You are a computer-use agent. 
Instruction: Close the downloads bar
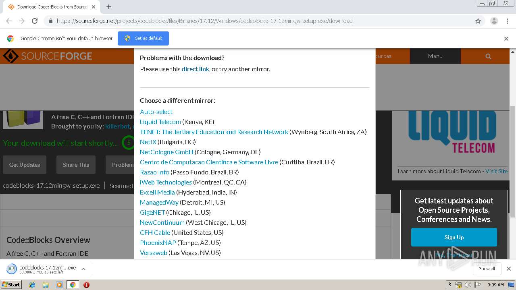[508, 269]
